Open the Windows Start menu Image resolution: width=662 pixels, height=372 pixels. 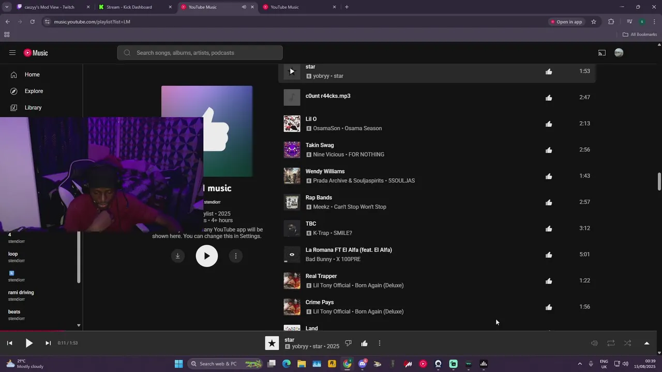click(178, 364)
